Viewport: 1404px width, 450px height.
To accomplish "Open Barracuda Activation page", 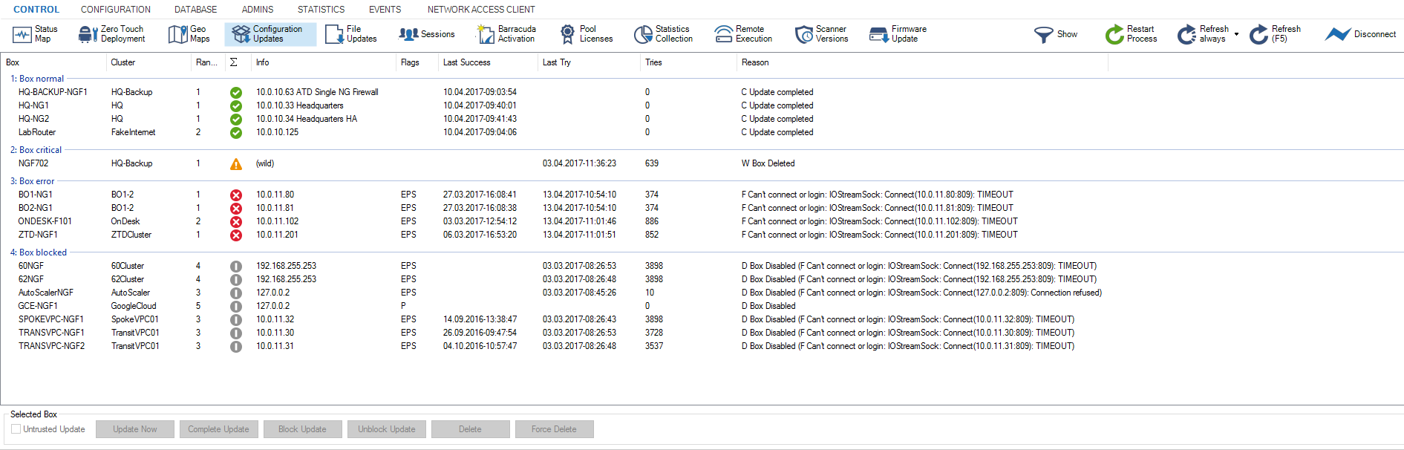I will [506, 34].
